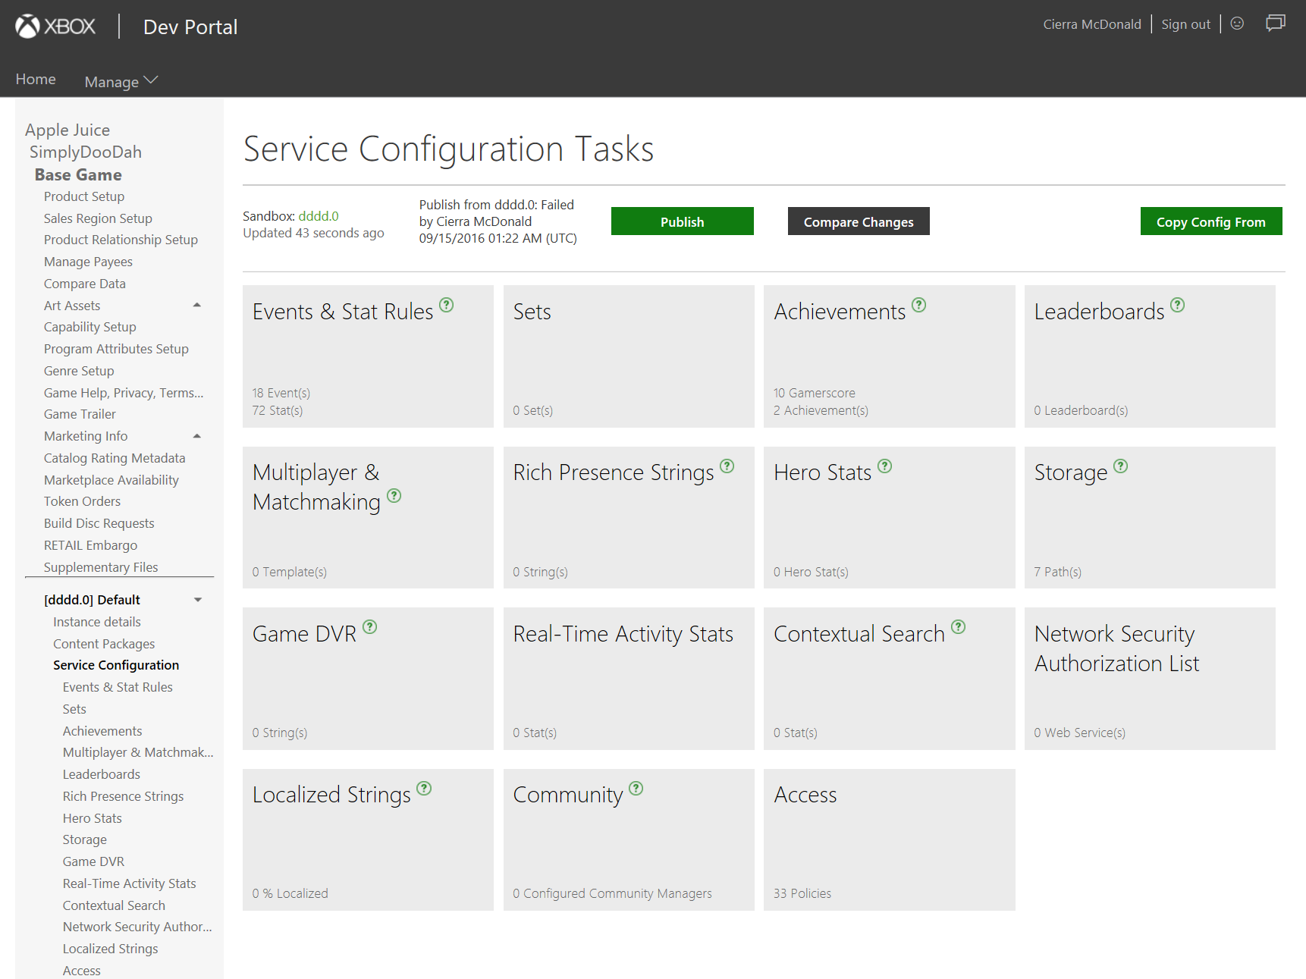Open the Leaderboards tile
The height and width of the screenshot is (979, 1306).
click(1150, 356)
